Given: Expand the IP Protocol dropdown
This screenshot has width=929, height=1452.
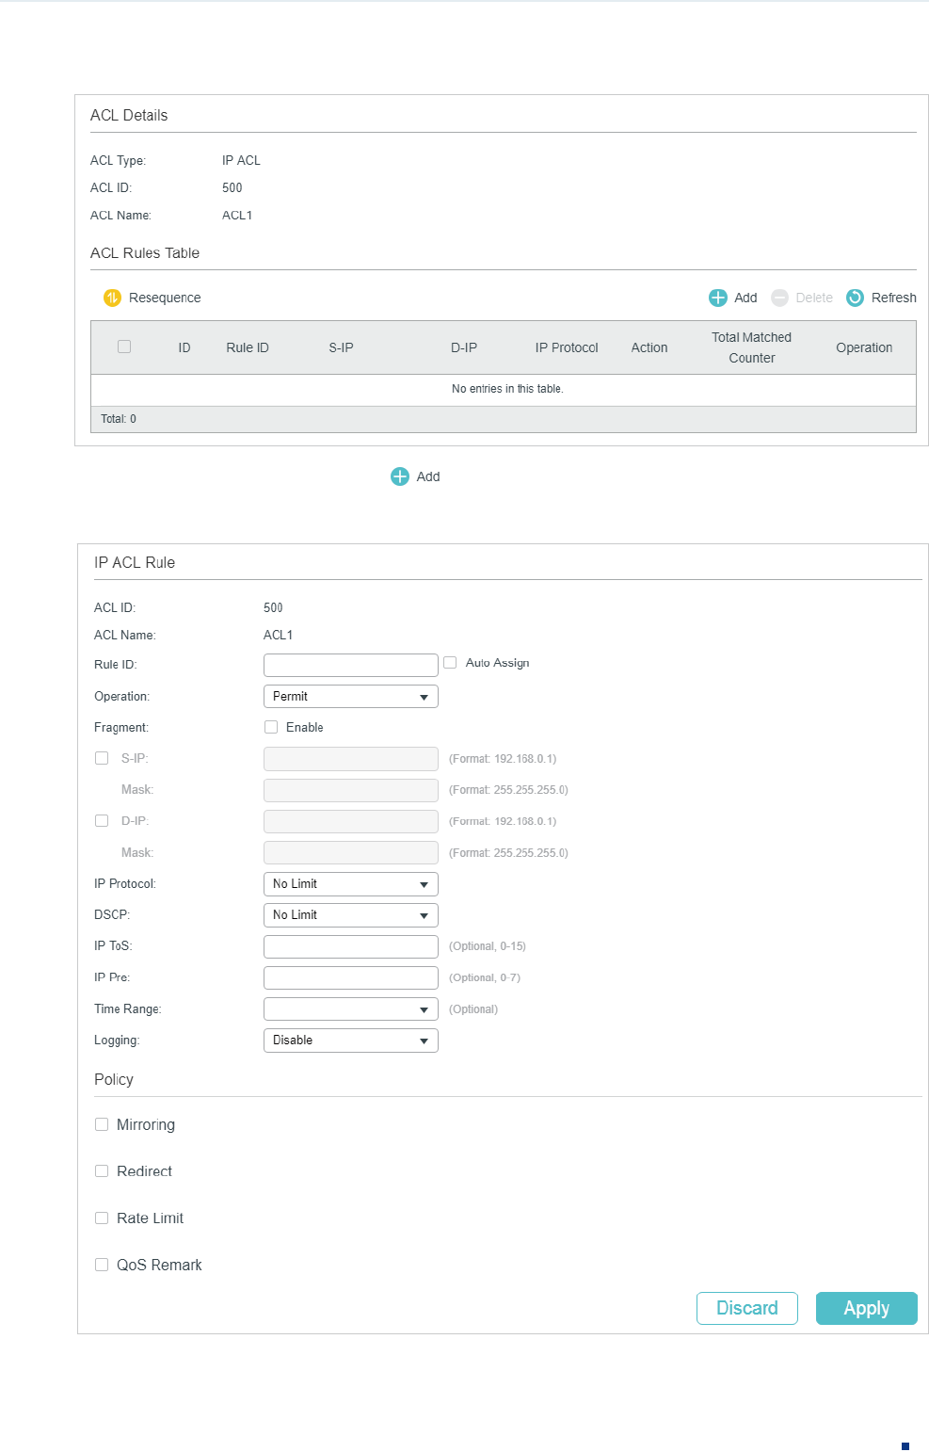Looking at the screenshot, I should tap(350, 884).
